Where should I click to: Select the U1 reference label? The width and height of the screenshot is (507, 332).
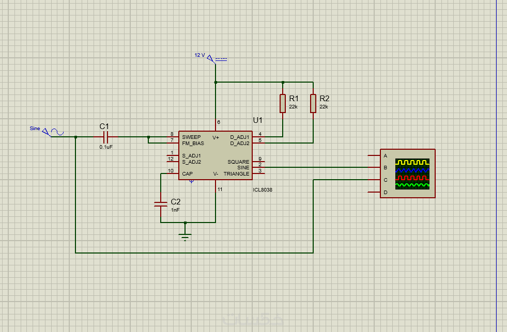click(x=258, y=120)
